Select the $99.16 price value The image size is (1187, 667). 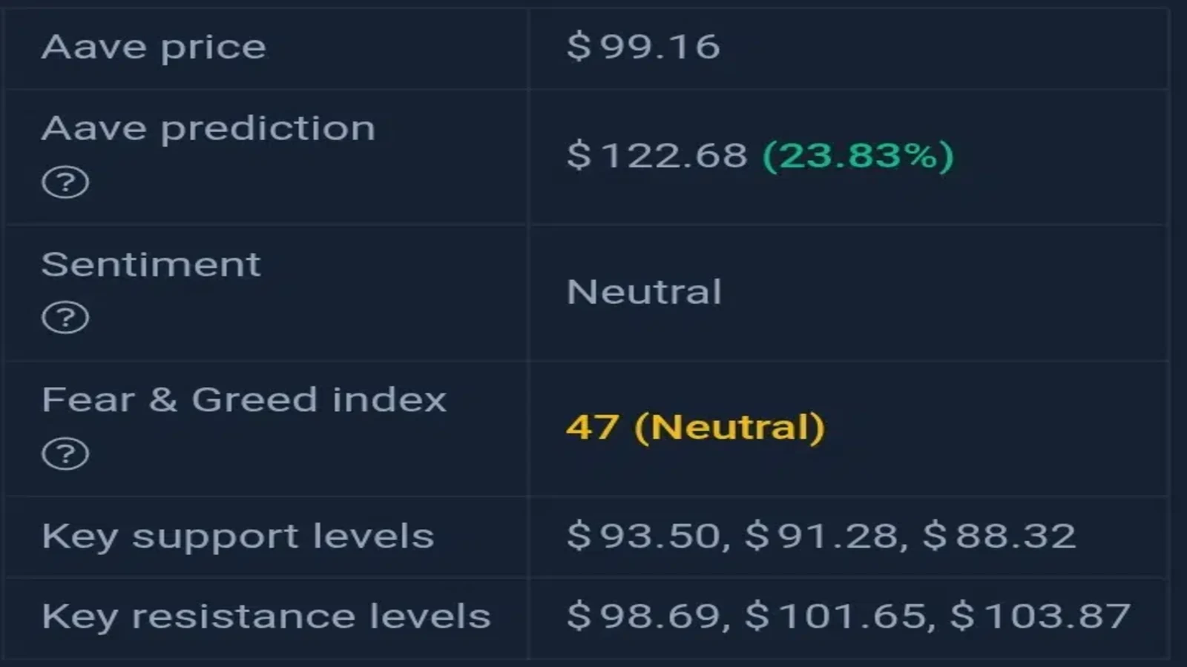point(643,47)
